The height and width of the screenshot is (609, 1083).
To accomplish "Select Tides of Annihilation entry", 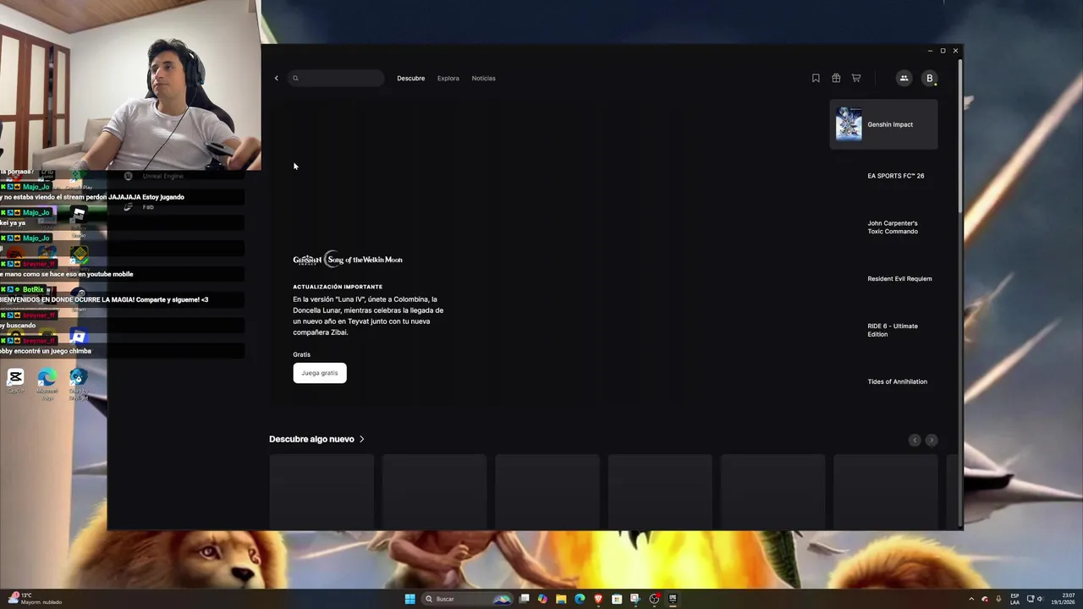I will click(x=897, y=381).
